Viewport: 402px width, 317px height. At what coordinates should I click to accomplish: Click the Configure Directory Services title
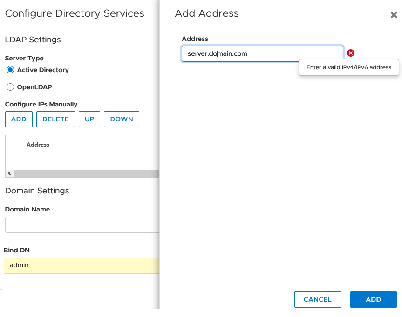[75, 13]
